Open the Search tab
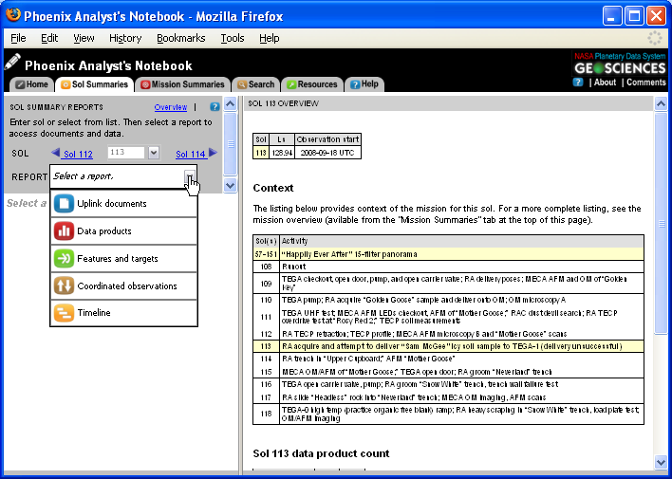672x479 pixels. click(255, 84)
